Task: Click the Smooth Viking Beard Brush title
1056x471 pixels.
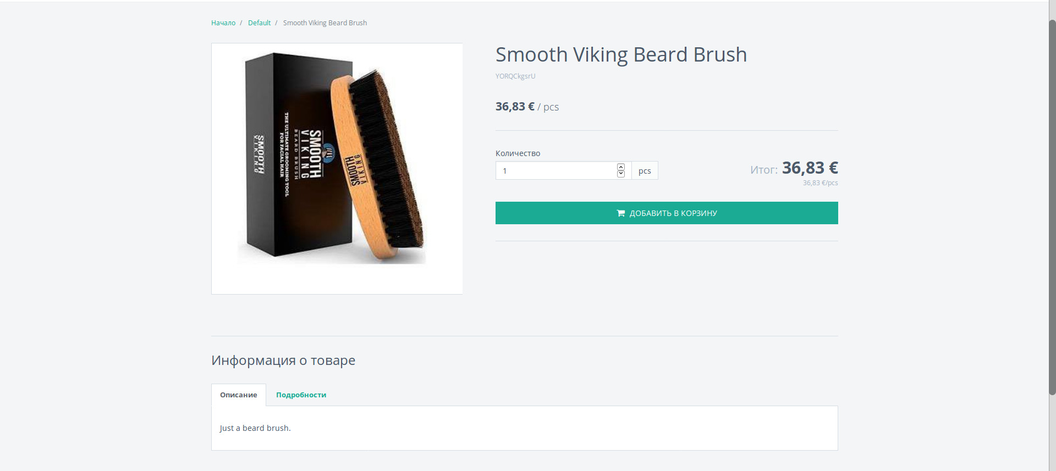Action: (621, 54)
